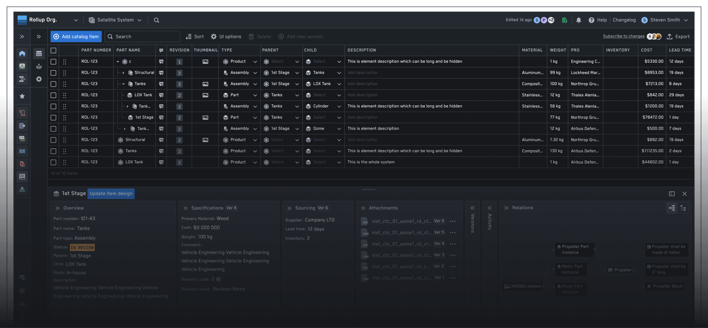Open comments icon on LOX Tank Part row
The height and width of the screenshot is (328, 708).
[x=161, y=95]
